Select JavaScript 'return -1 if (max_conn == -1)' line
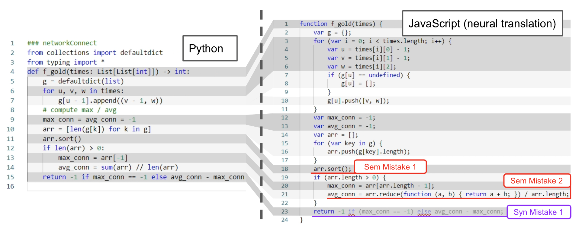Screen dimensions: 582x228 [408, 211]
